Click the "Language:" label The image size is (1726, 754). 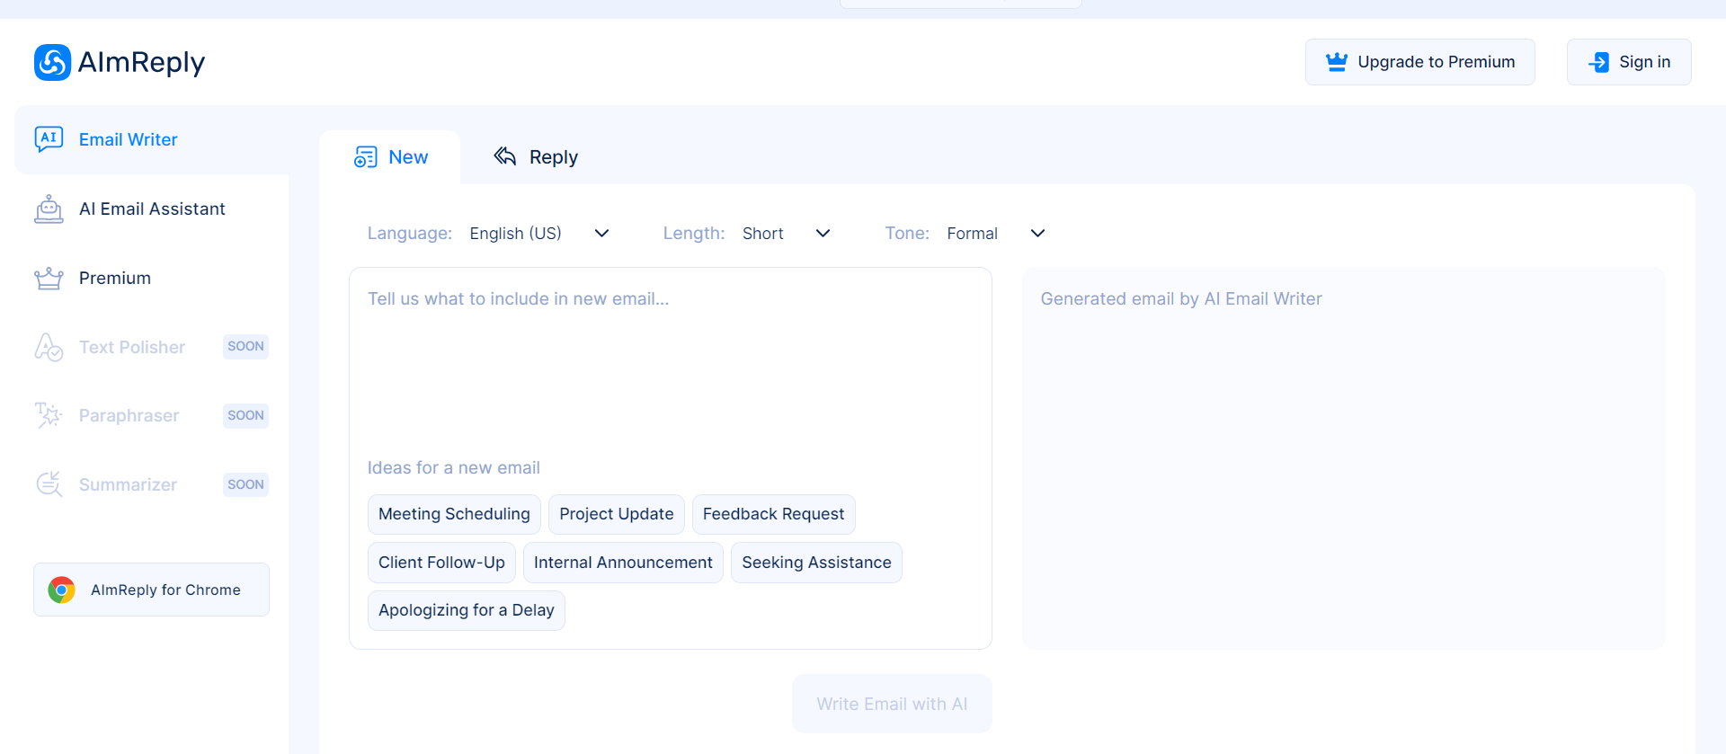(410, 234)
